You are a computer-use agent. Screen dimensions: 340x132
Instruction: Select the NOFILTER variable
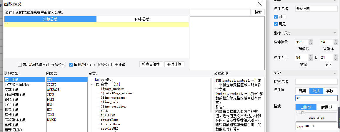[x=108, y=115]
